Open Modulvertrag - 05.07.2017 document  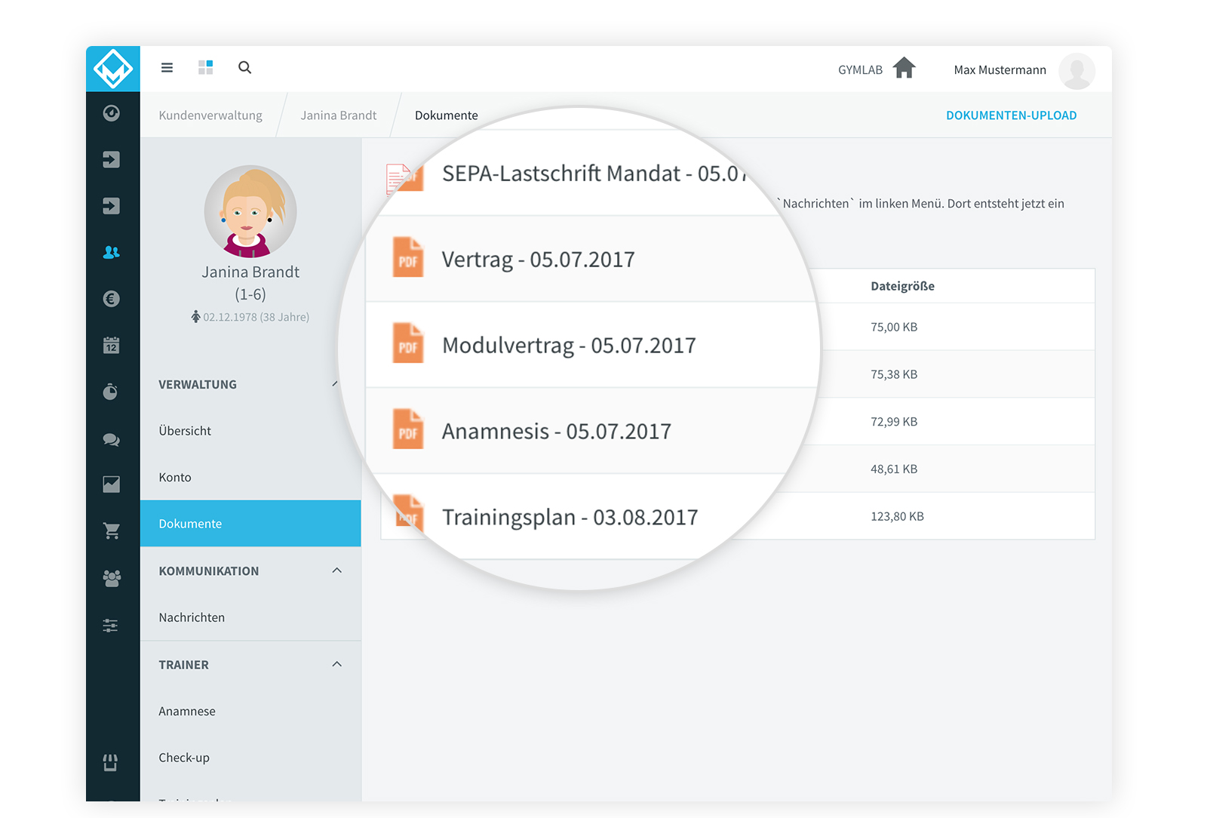pyautogui.click(x=569, y=346)
